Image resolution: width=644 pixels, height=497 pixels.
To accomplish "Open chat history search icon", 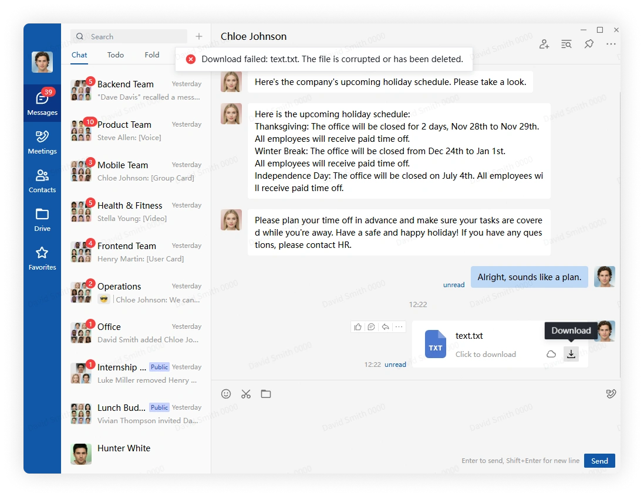I will [x=567, y=45].
